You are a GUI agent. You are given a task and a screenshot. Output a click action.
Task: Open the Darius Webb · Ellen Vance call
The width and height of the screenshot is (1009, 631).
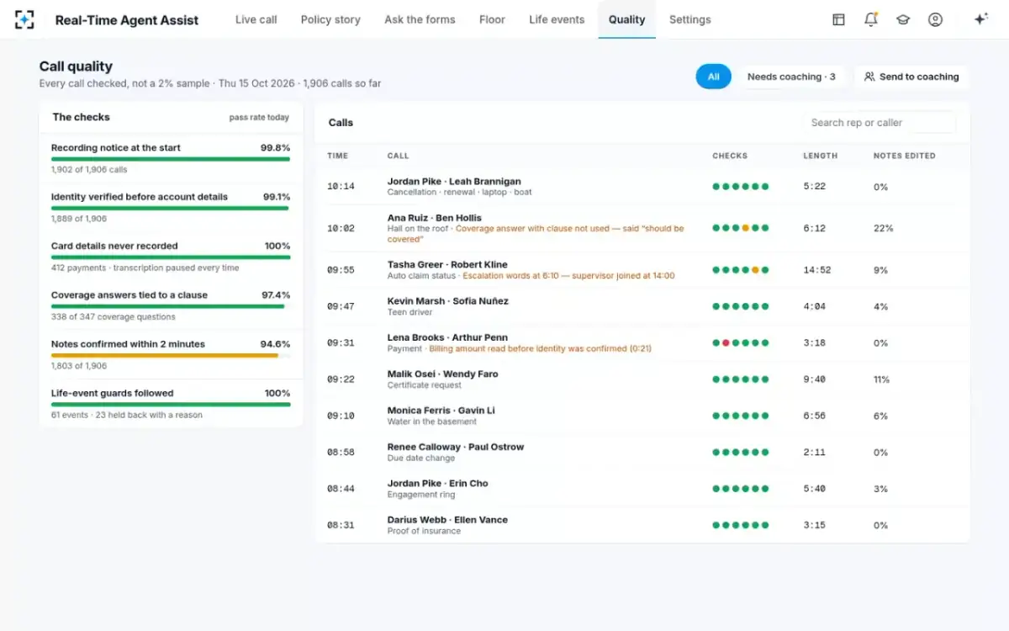(x=642, y=525)
